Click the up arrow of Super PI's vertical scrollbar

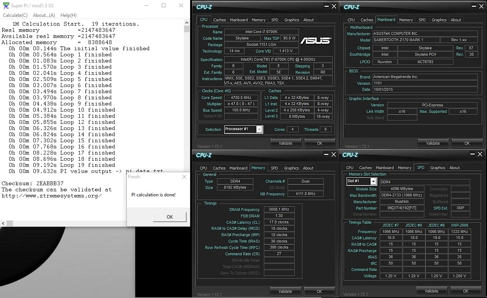[x=187, y=23]
